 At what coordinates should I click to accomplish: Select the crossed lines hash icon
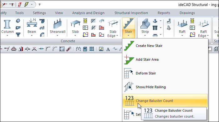coord(94,28)
